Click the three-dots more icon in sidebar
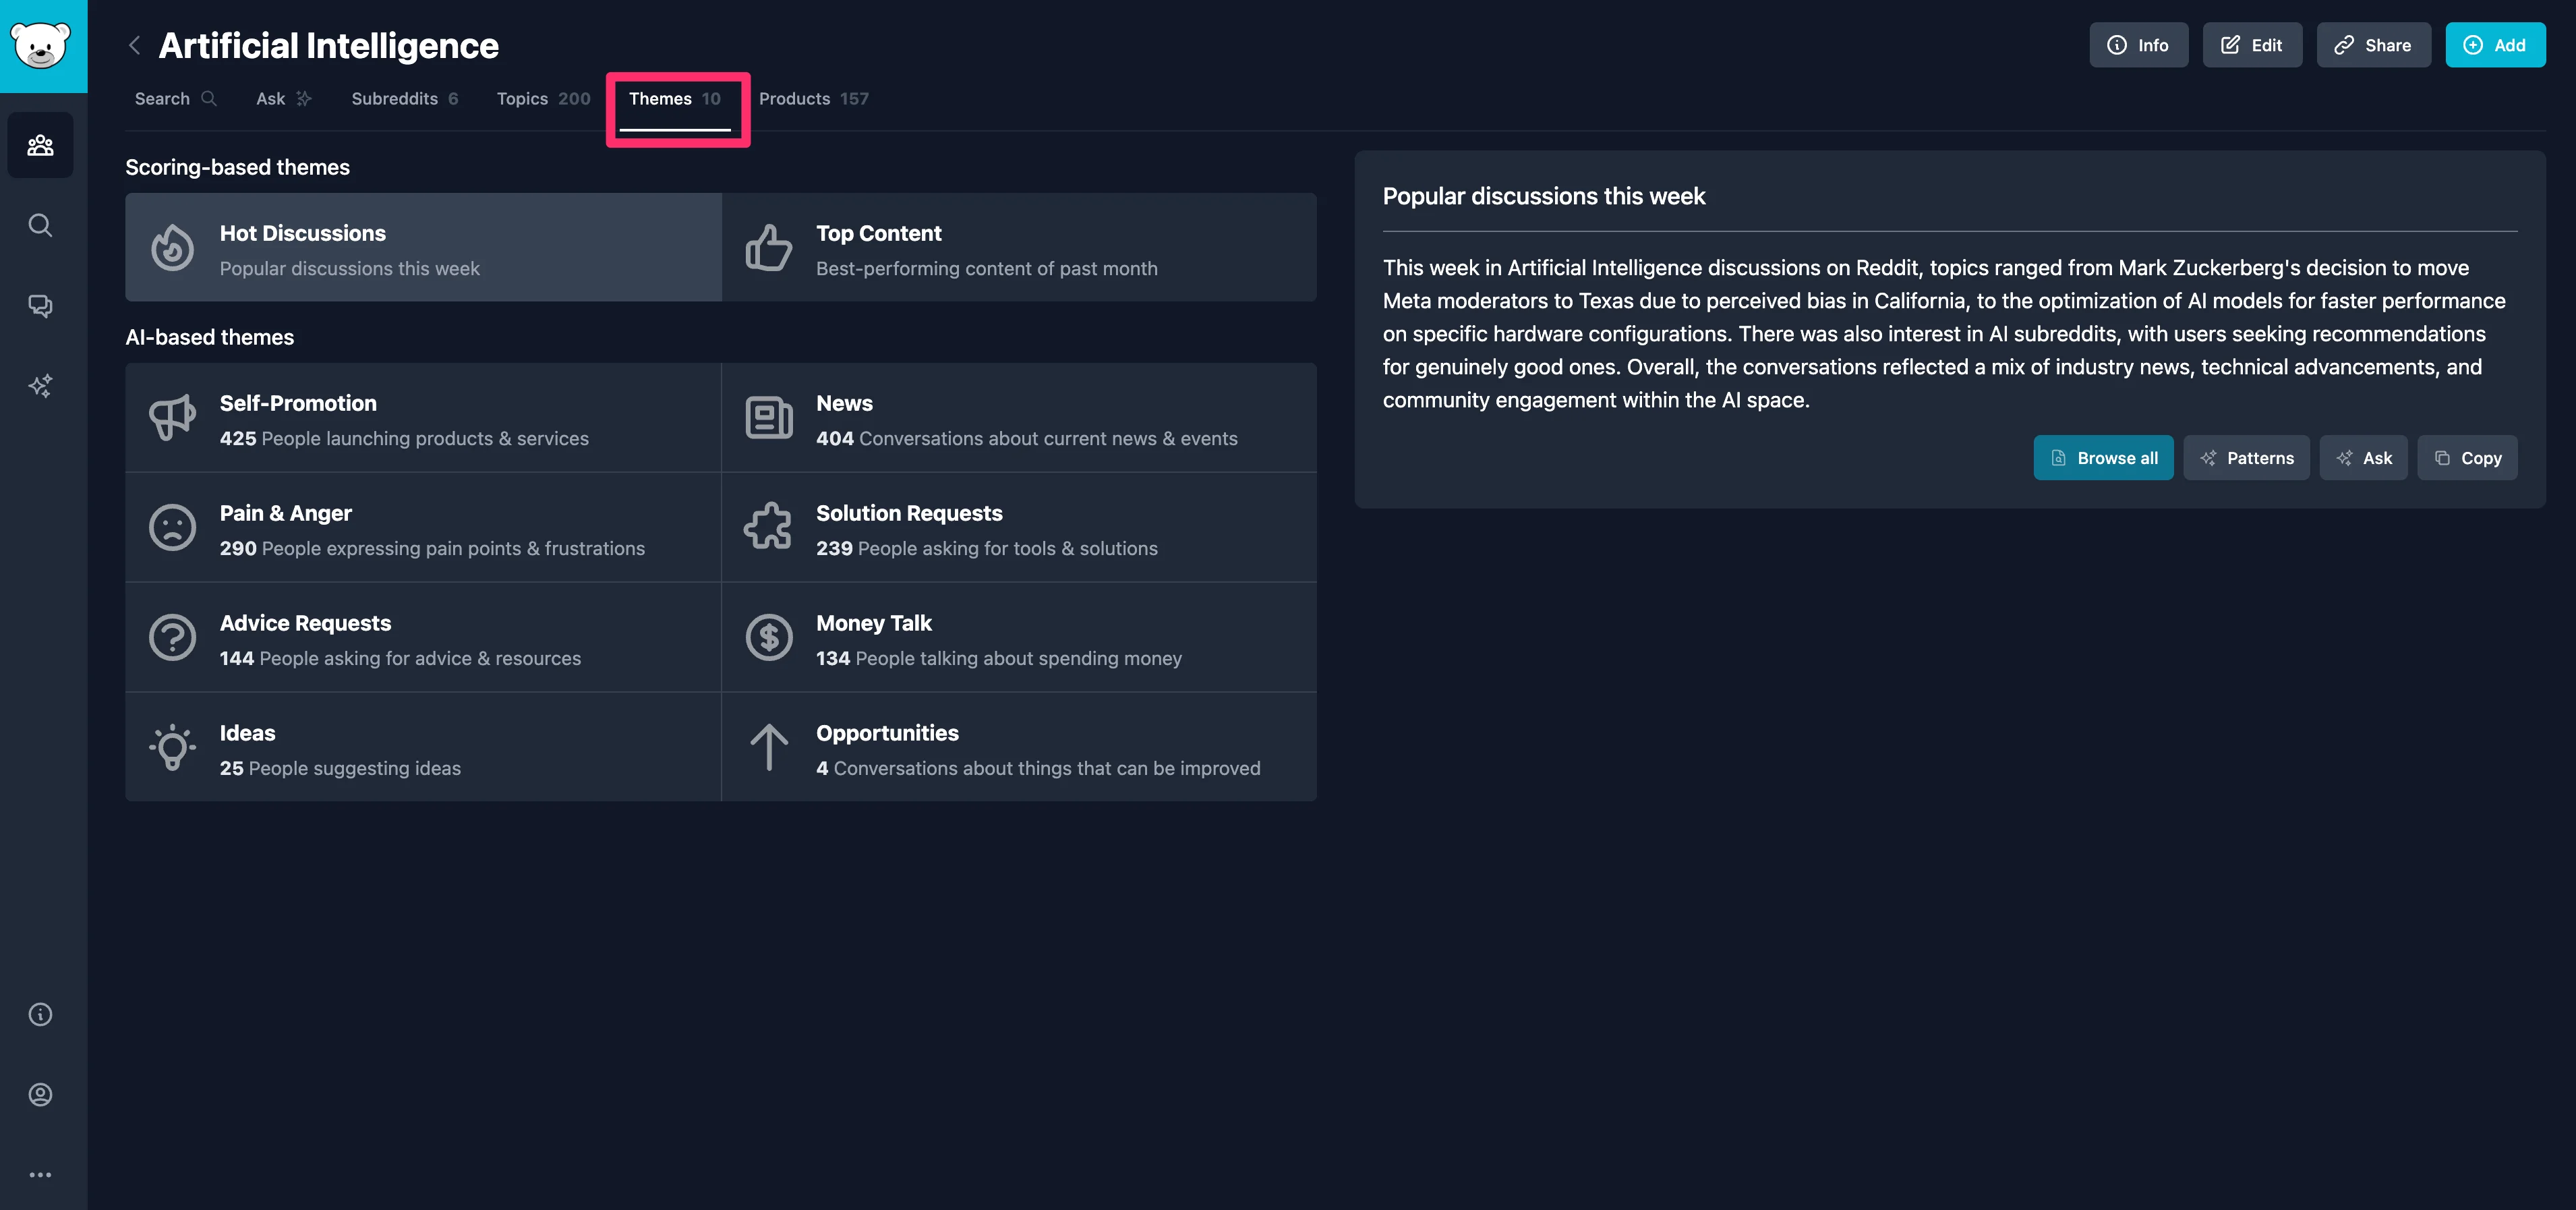The height and width of the screenshot is (1210, 2576). [x=41, y=1175]
